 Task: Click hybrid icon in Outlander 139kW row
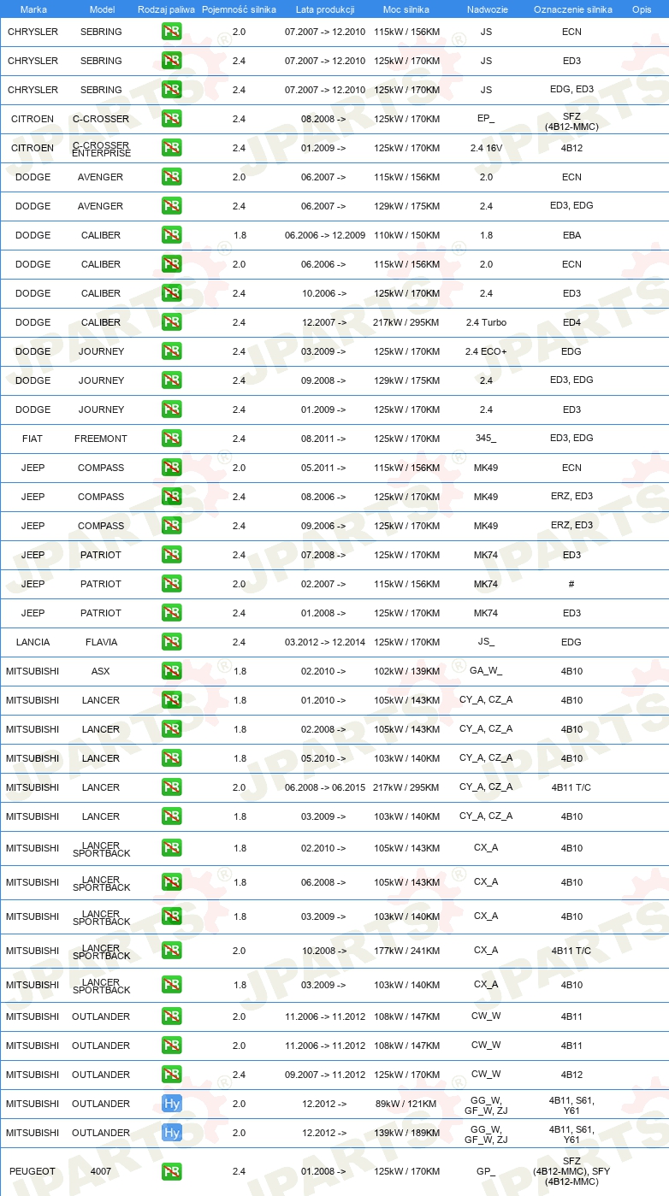pos(171,1134)
